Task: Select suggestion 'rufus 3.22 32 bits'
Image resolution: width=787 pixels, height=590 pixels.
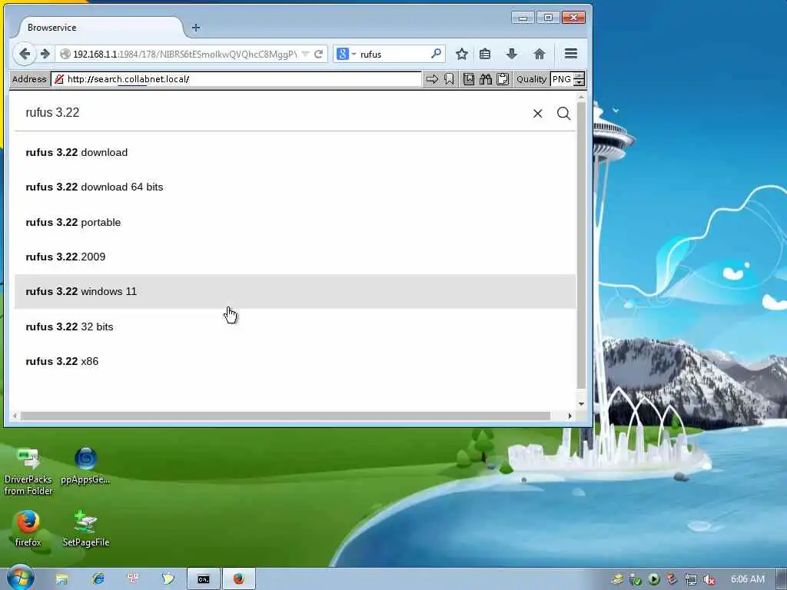Action: [295, 326]
